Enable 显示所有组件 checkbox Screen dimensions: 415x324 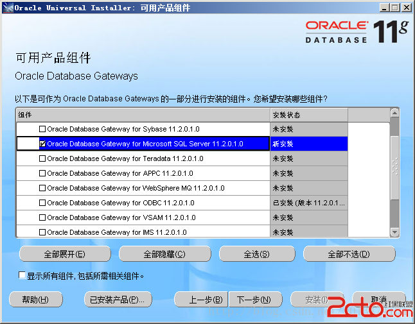click(x=22, y=275)
